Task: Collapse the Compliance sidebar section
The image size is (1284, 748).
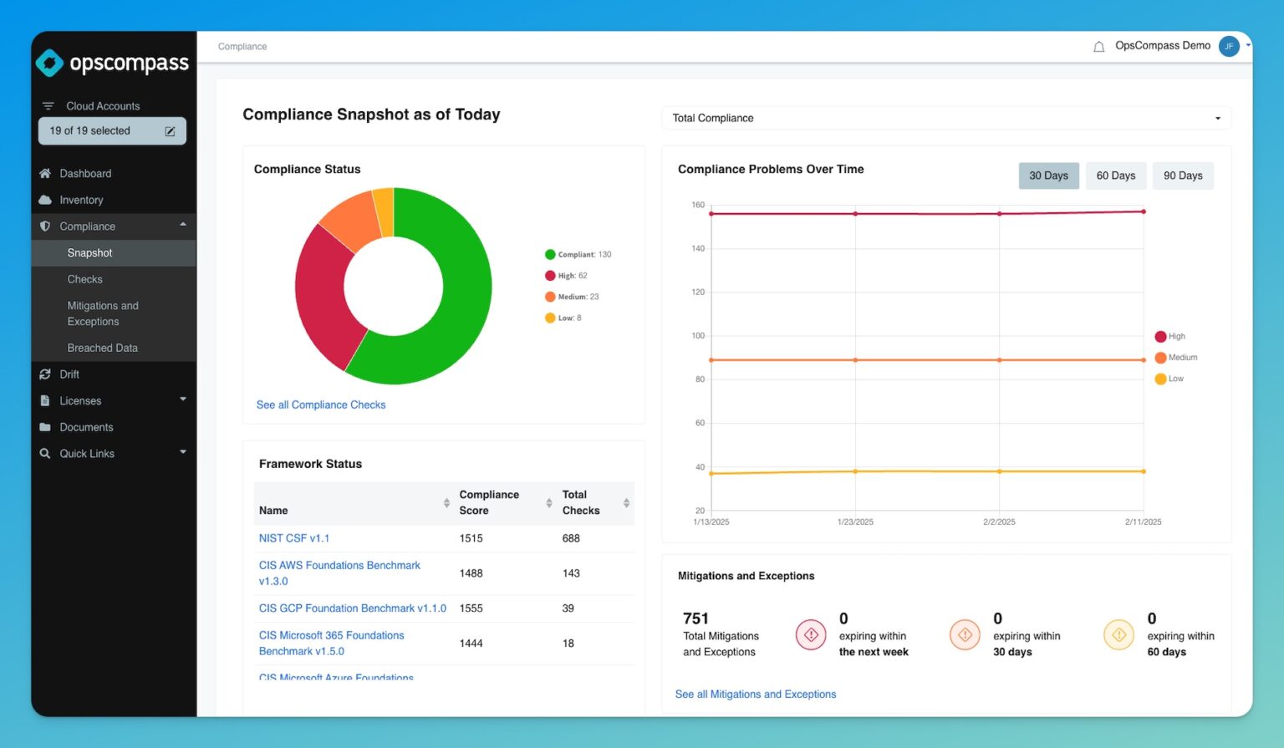Action: click(182, 226)
